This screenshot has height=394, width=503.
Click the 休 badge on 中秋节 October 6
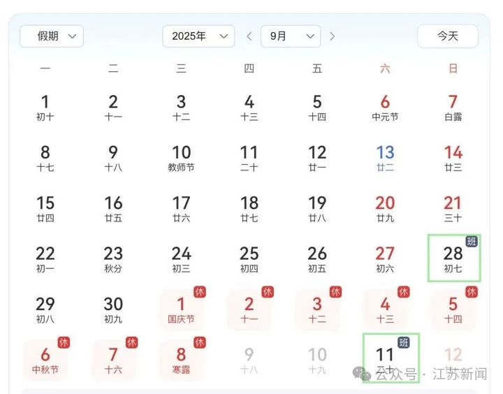(64, 343)
